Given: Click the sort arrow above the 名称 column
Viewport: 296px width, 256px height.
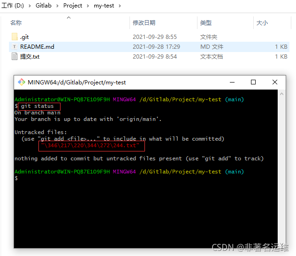Looking at the screenshot, I should coord(68,17).
